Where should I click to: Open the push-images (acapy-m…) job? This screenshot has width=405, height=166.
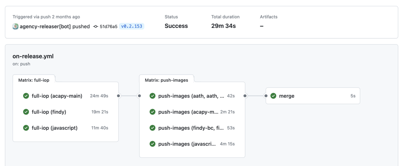click(x=192, y=112)
